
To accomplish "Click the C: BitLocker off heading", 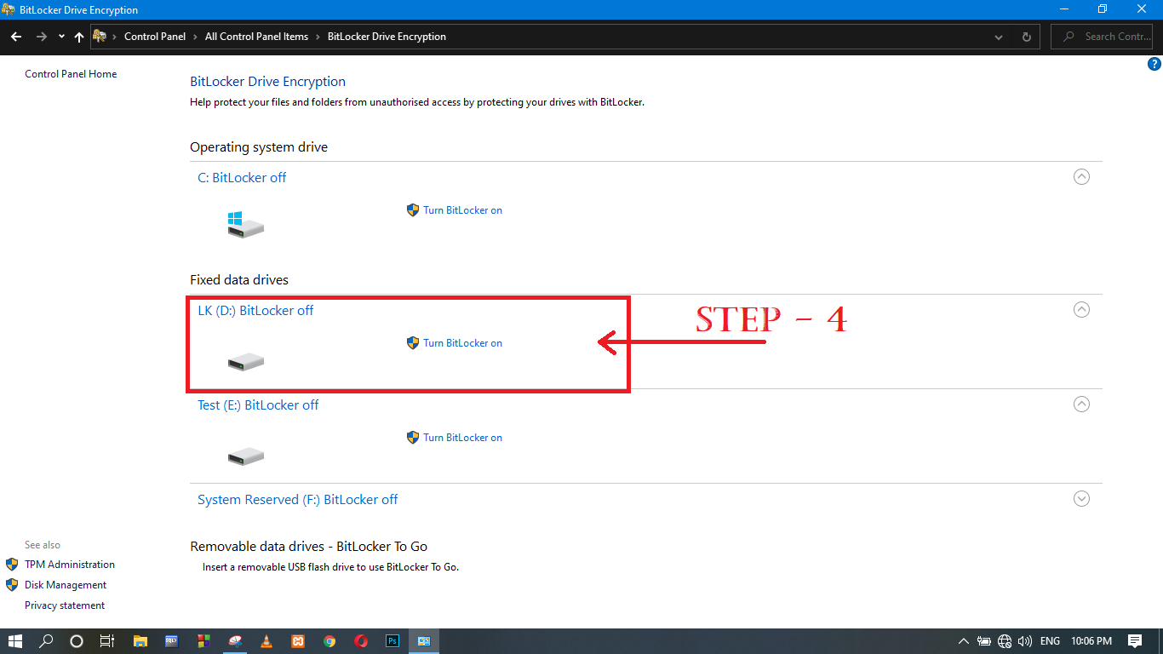I will [x=242, y=177].
